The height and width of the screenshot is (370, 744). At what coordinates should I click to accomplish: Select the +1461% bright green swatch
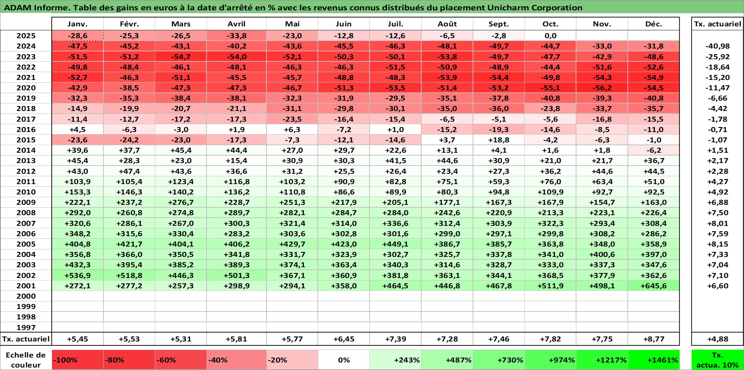pos(654,360)
